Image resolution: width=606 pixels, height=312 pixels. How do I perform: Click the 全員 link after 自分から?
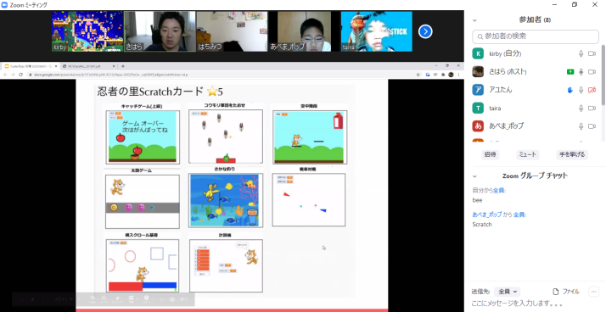[x=498, y=191]
